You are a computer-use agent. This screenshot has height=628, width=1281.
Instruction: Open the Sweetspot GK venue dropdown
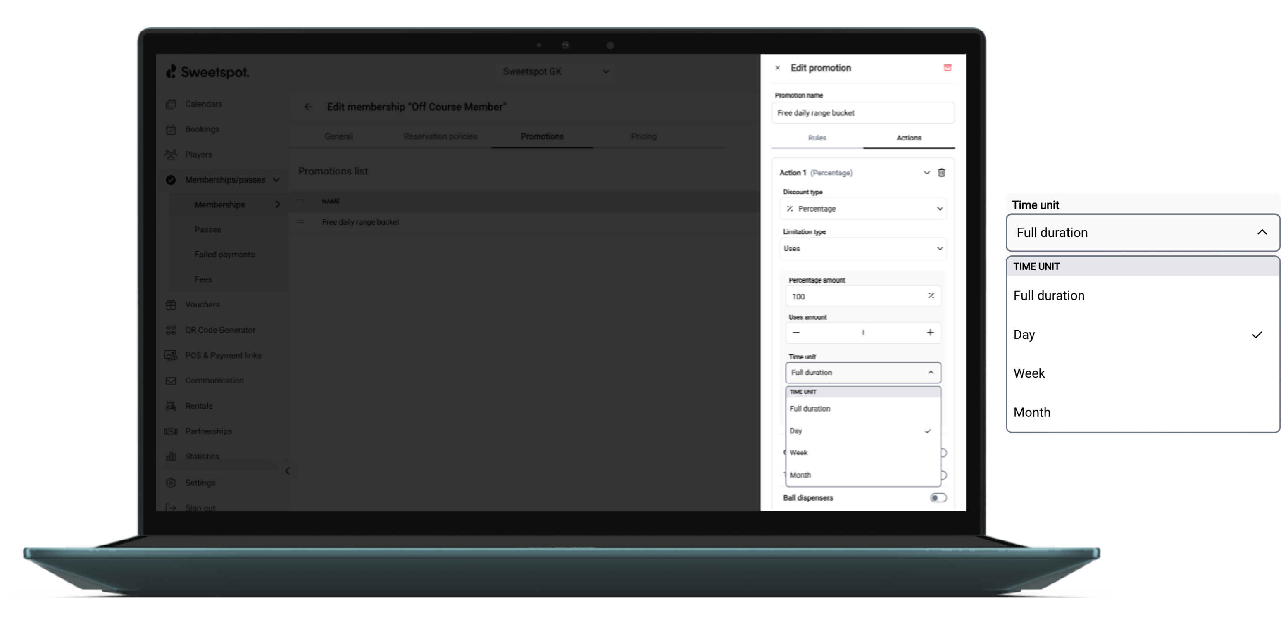pyautogui.click(x=555, y=71)
